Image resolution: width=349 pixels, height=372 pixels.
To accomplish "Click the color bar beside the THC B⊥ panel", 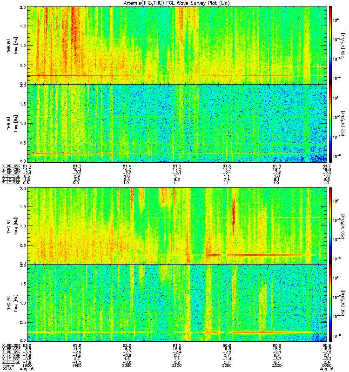I will [330, 226].
